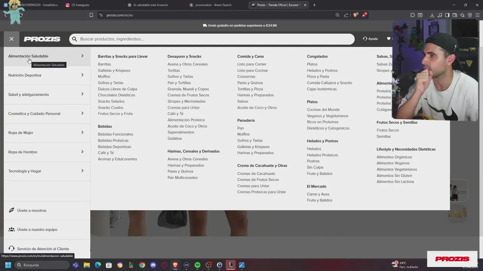Click the Brave Rewards triangle icon
The width and height of the screenshot is (483, 271).
click(364, 15)
